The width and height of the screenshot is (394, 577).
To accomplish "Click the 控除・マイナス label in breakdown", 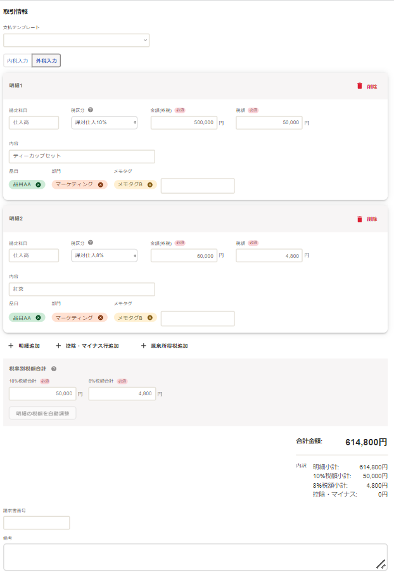I will (334, 495).
